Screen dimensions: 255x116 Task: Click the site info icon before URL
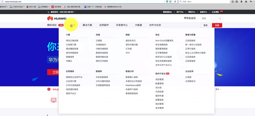coord(2,2)
